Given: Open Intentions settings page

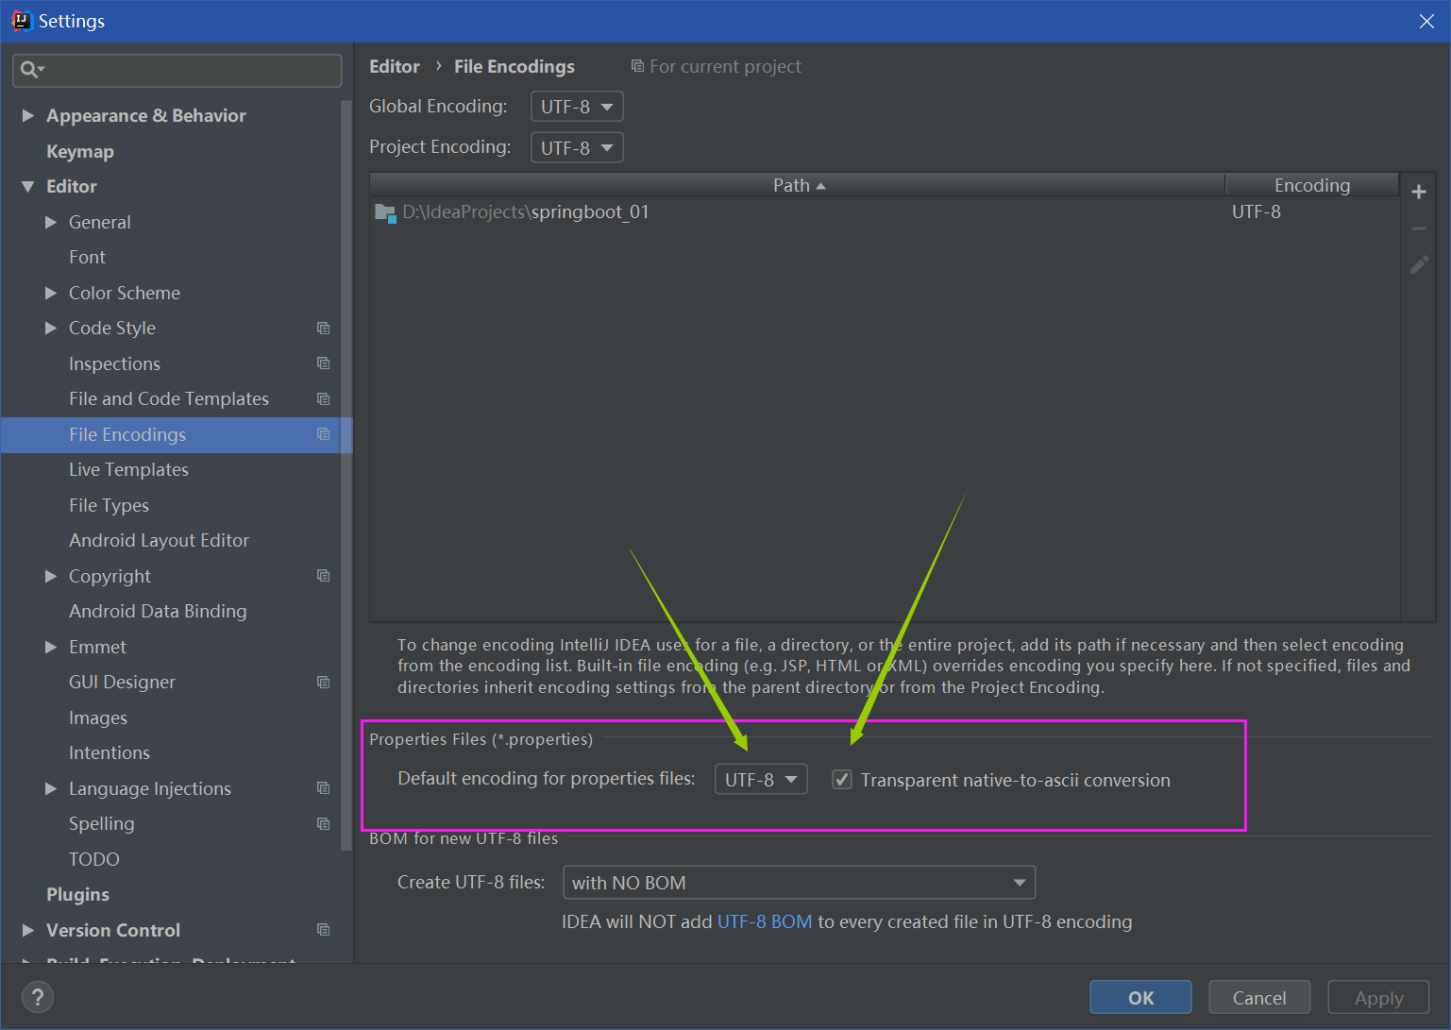Looking at the screenshot, I should 110,753.
